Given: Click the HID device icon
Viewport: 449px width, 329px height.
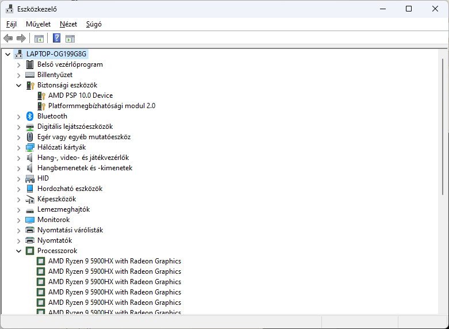Looking at the screenshot, I should click(x=30, y=178).
